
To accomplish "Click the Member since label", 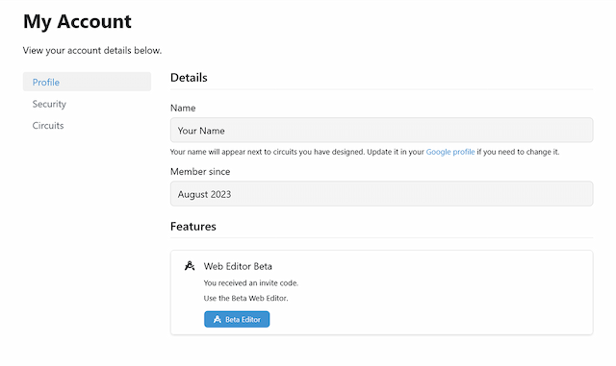I will click(200, 171).
